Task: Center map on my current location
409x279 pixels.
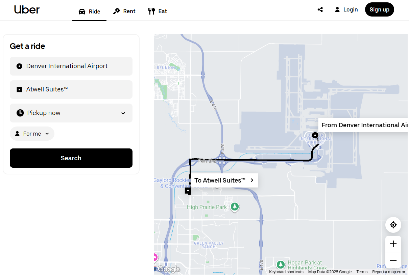Action: click(393, 225)
